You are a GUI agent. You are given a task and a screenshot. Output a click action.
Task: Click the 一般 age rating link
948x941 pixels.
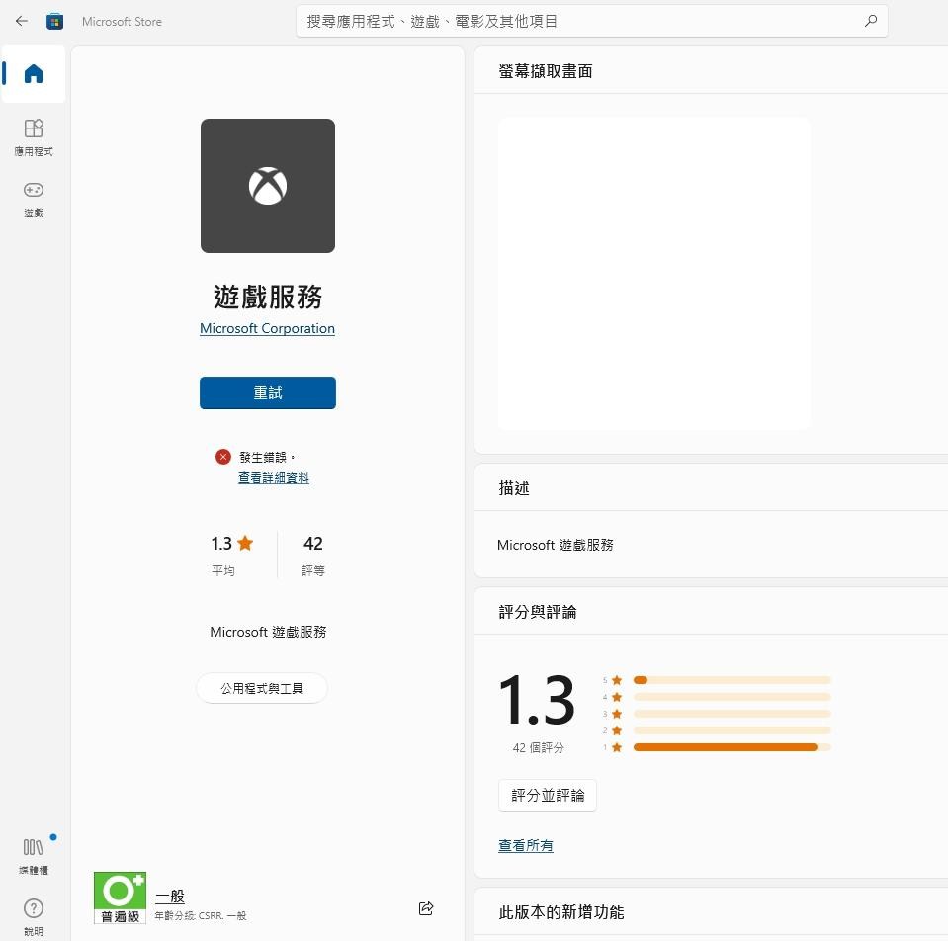click(x=170, y=897)
